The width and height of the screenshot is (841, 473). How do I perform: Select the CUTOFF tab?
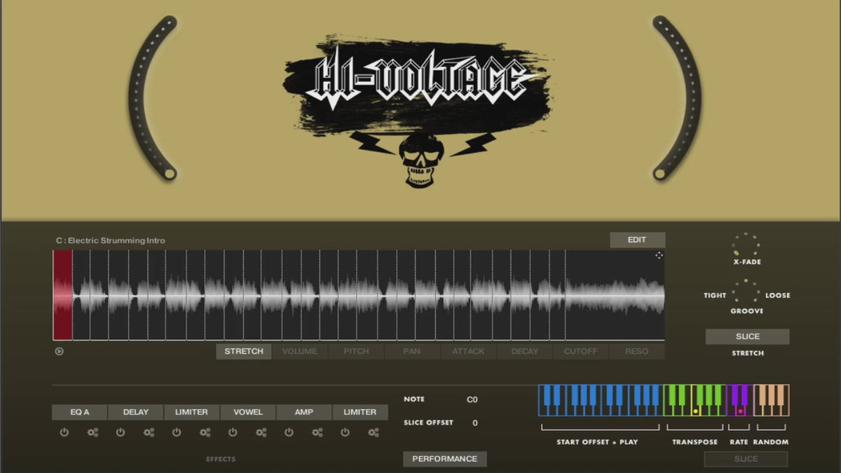[581, 352]
